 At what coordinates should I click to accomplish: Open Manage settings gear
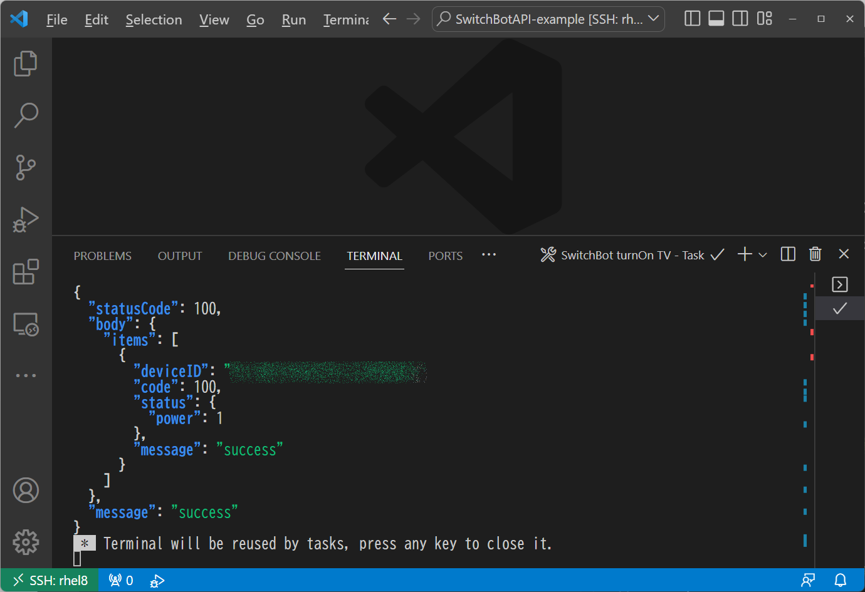(x=25, y=543)
